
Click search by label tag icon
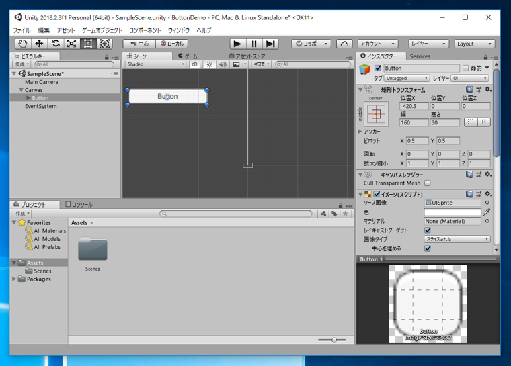click(x=334, y=214)
